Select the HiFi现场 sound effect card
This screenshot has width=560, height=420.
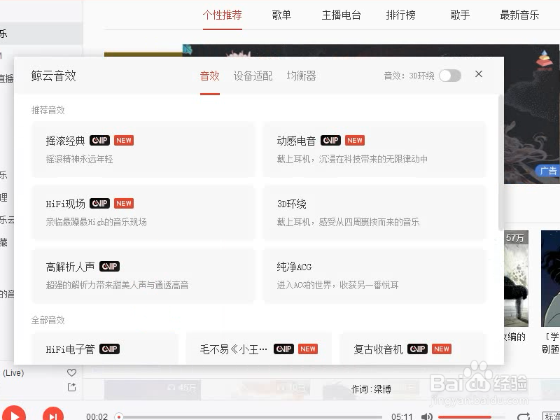pos(143,212)
